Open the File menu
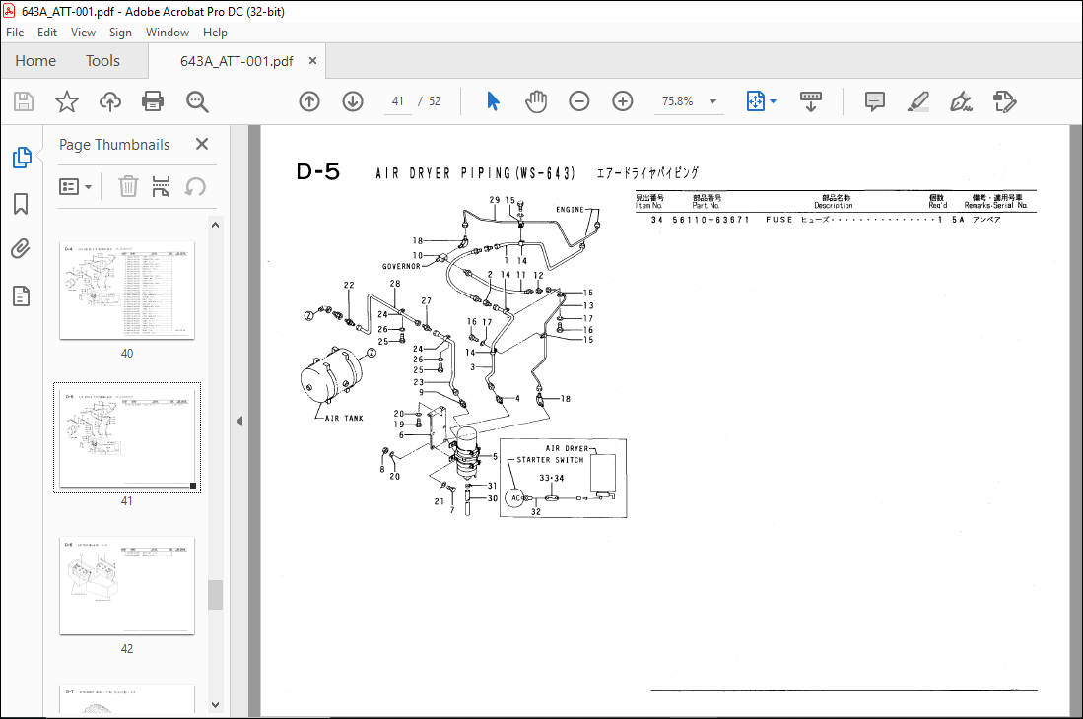 15,33
